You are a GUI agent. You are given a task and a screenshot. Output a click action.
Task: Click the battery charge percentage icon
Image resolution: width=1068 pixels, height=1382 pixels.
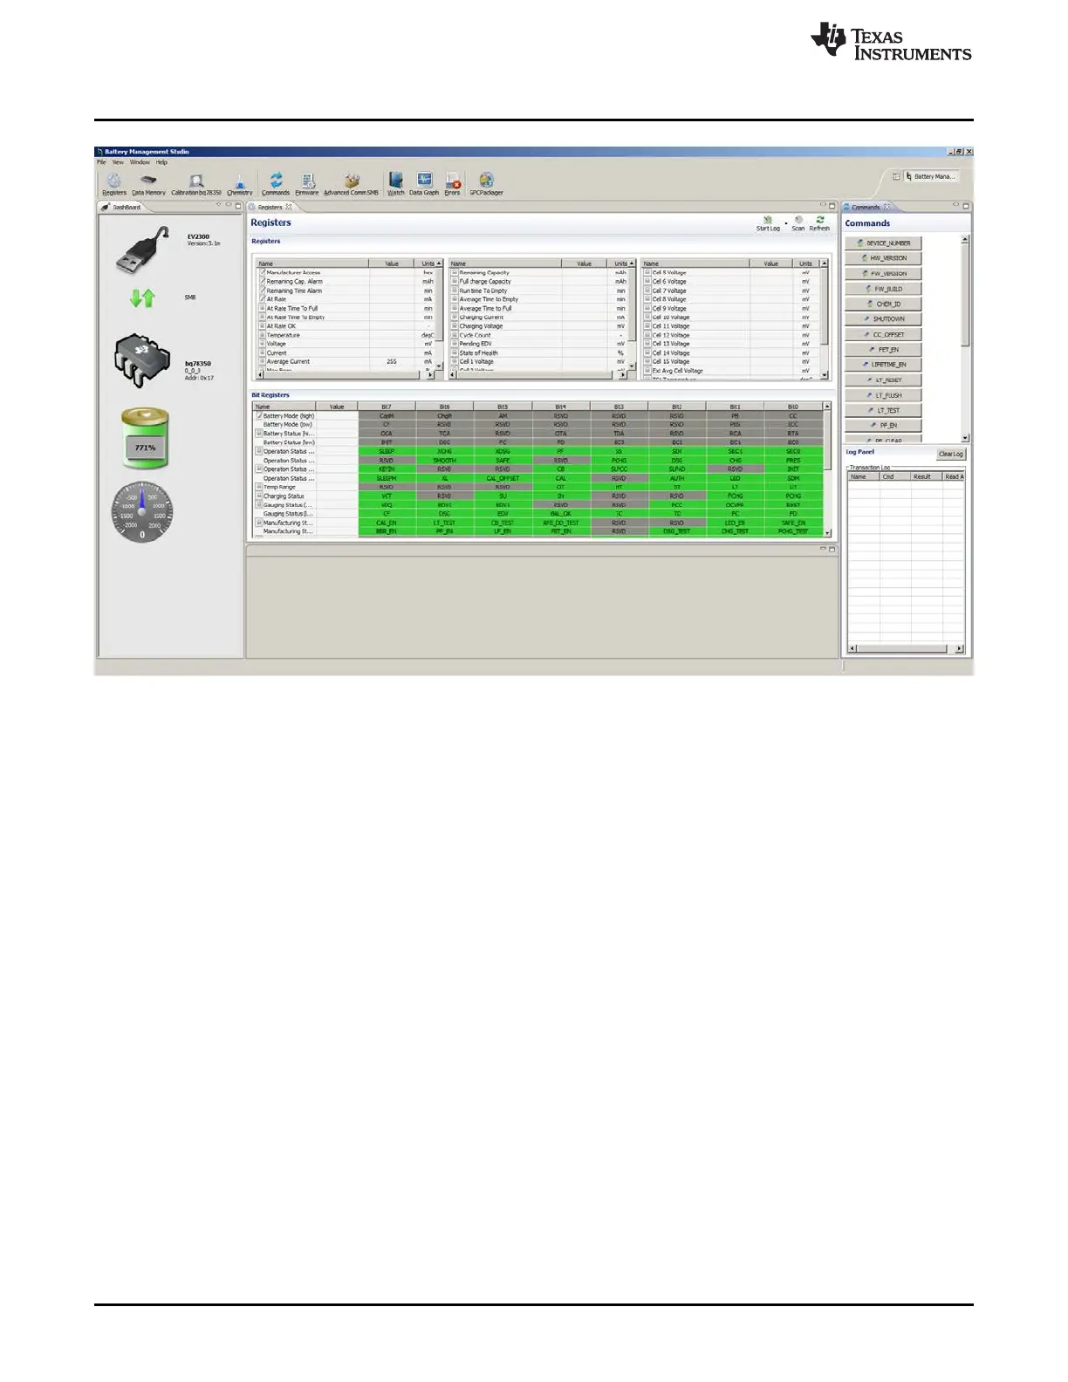point(145,439)
